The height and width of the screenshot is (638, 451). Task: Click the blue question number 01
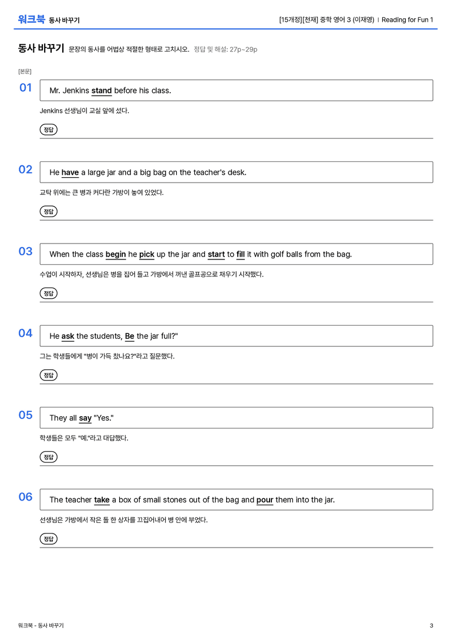click(26, 87)
